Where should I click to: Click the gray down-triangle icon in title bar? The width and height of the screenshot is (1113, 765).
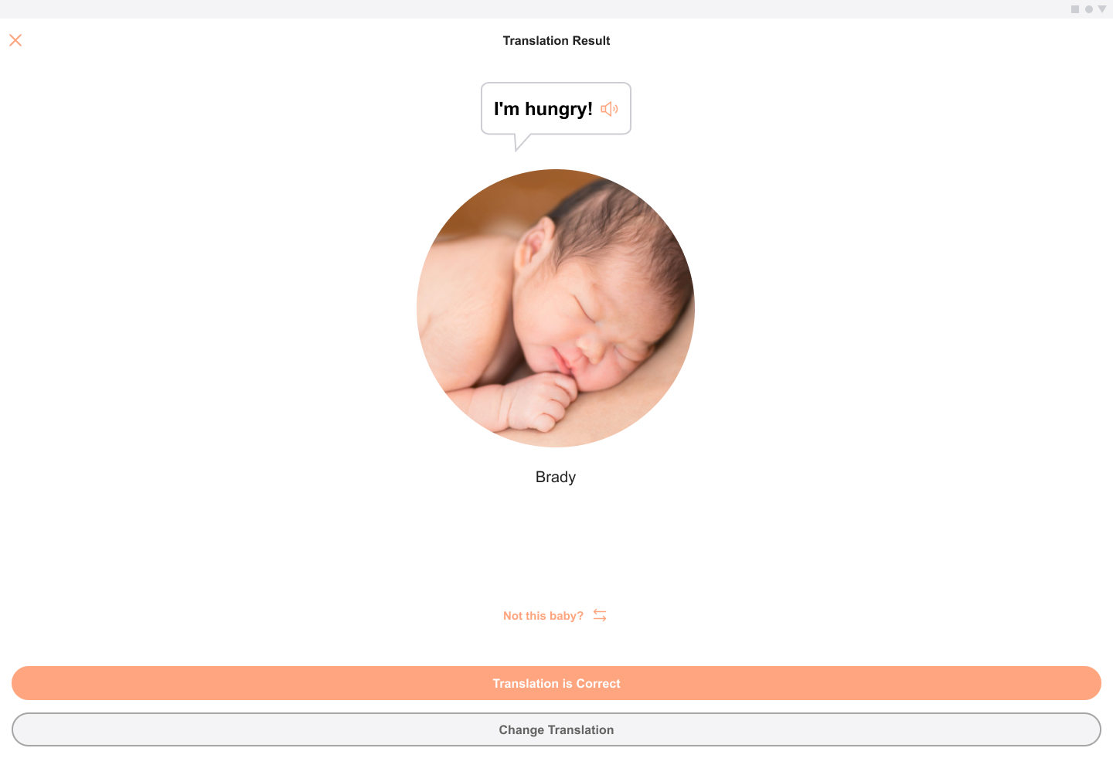click(1102, 9)
